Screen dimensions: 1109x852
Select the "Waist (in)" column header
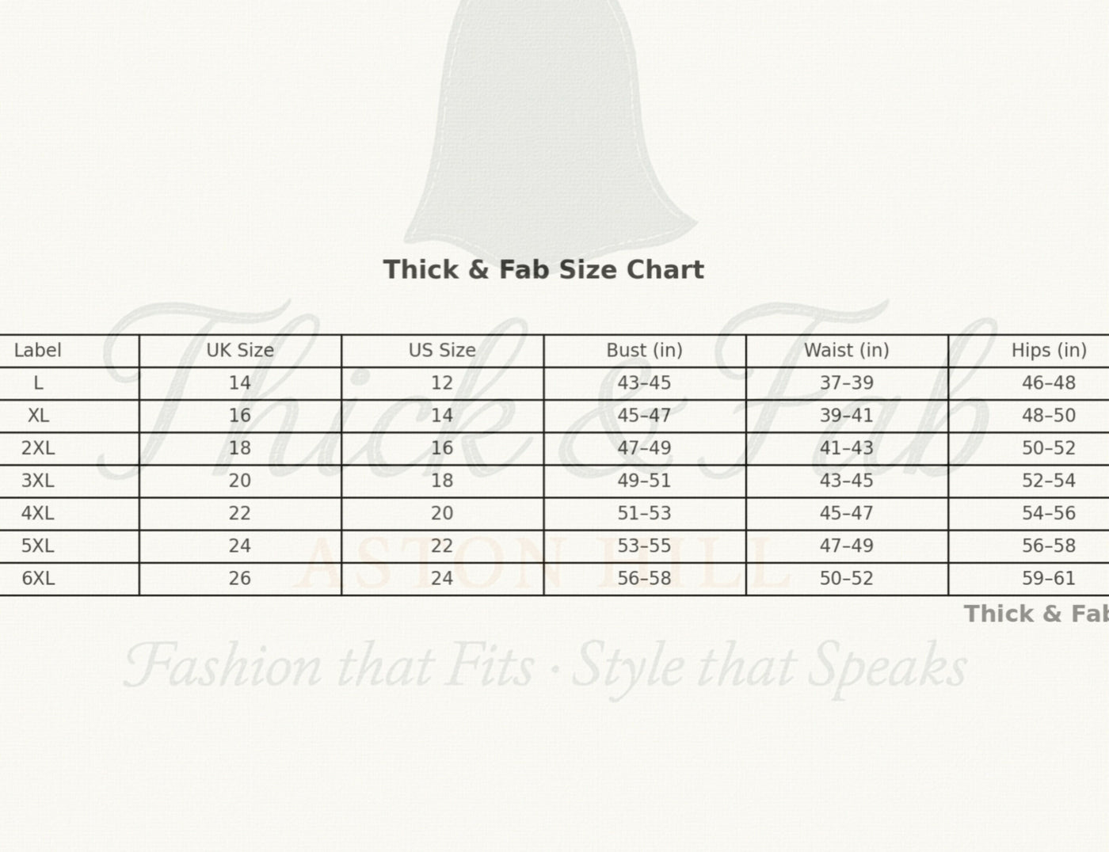846,350
